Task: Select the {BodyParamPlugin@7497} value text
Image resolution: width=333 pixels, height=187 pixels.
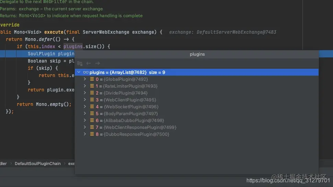Action: [131, 113]
